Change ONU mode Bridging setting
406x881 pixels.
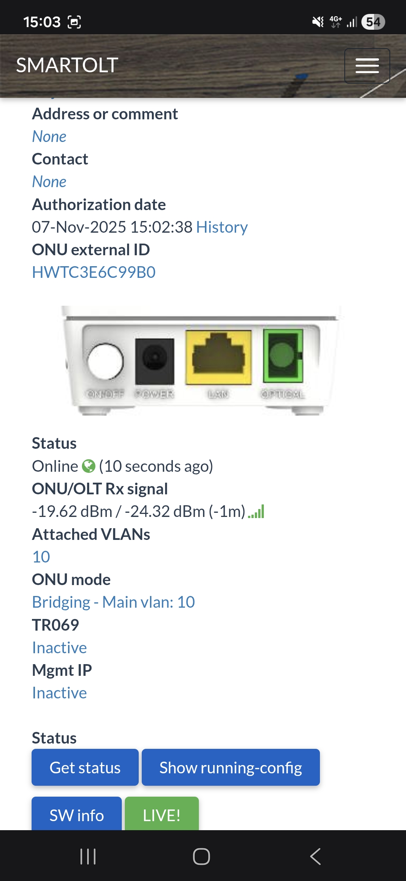113,602
